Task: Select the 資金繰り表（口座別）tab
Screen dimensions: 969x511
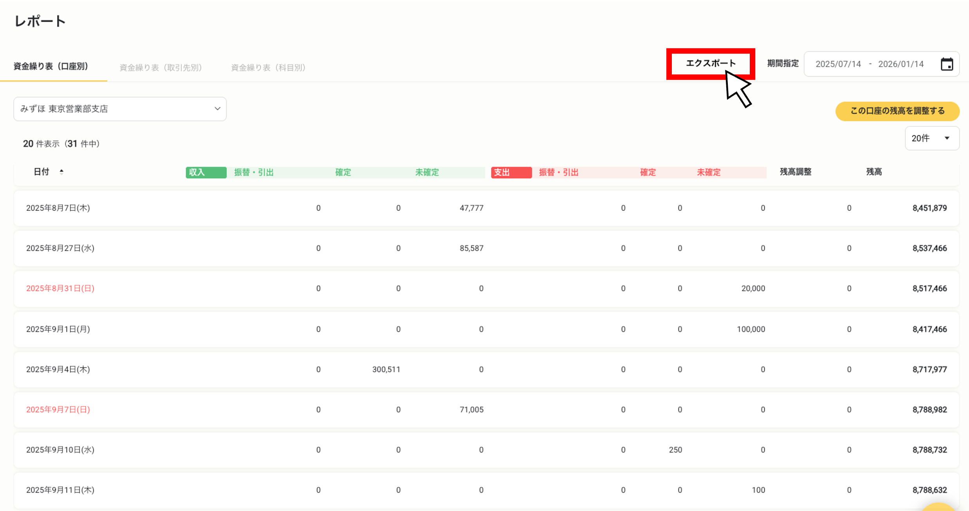Action: (51, 66)
